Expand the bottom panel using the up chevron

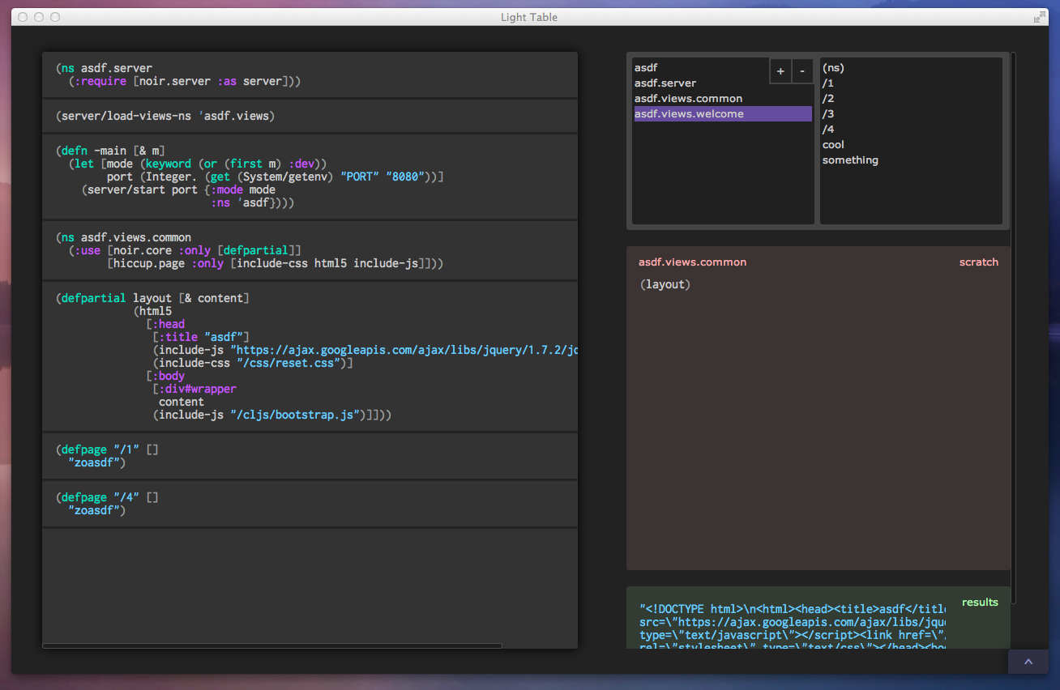click(x=1028, y=662)
